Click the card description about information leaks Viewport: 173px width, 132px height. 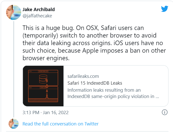[113, 93]
